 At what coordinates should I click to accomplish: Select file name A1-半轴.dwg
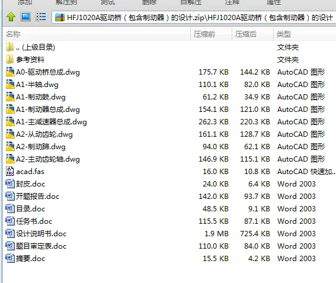(x=37, y=85)
